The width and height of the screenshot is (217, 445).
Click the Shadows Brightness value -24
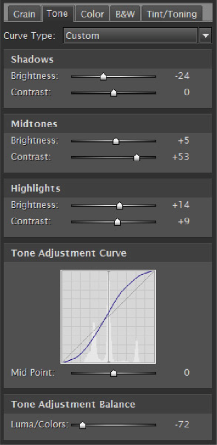tap(182, 76)
